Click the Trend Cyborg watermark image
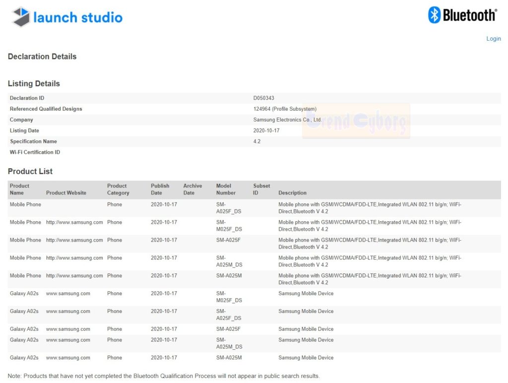Image resolution: width=508 pixels, height=383 pixels. click(356, 121)
